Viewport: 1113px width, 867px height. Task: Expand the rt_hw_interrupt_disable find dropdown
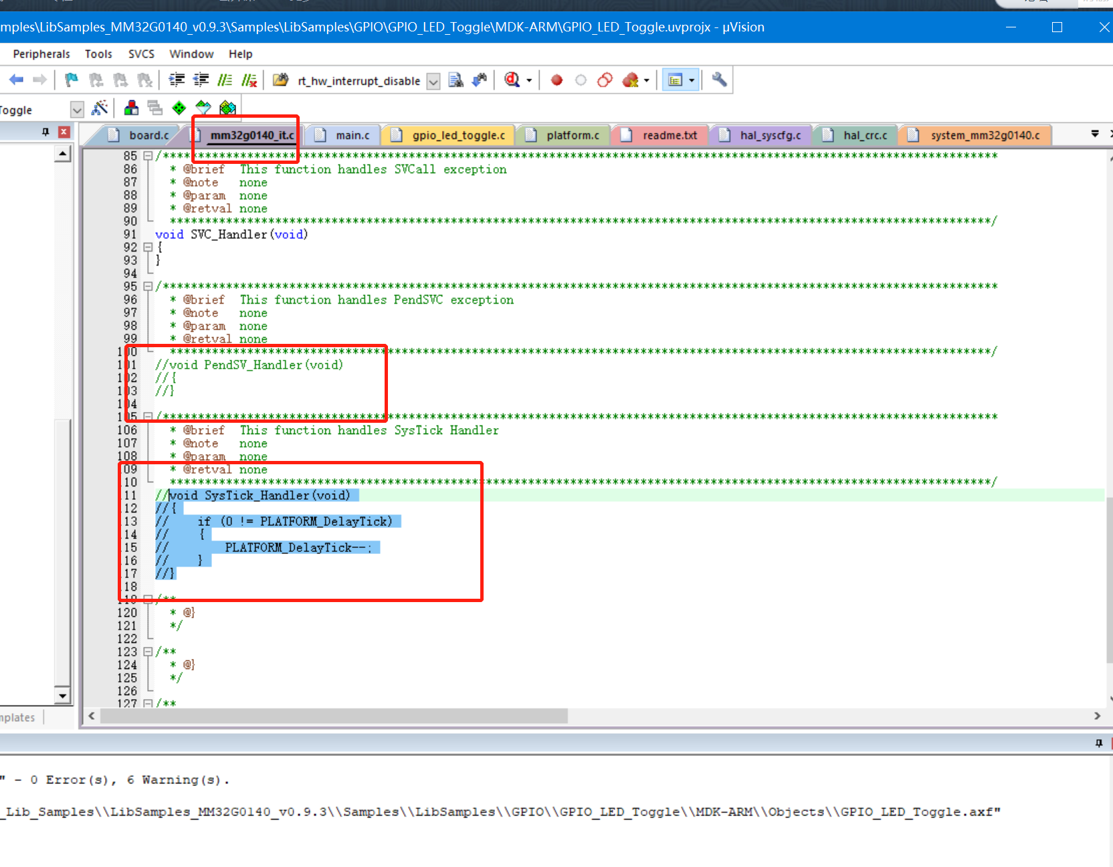[433, 81]
